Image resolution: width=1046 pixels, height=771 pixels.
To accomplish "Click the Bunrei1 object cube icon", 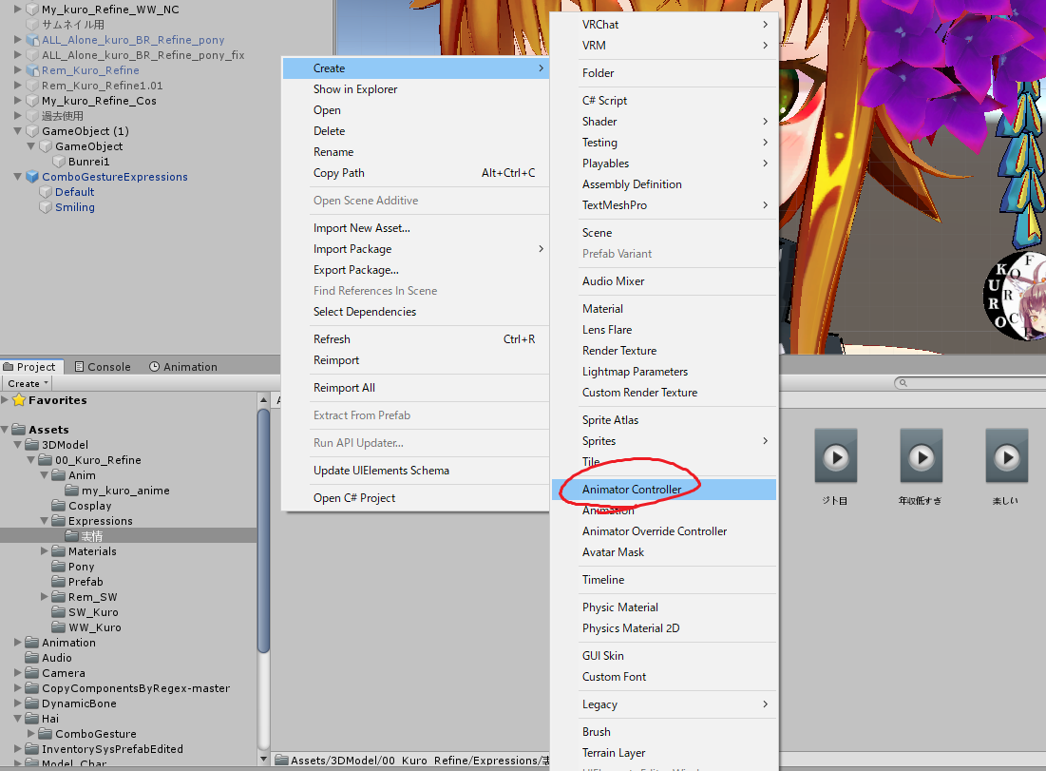I will (x=58, y=162).
